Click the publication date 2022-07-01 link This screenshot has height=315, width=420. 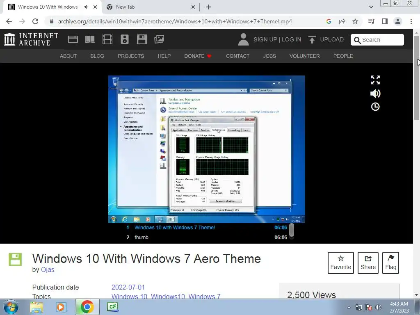[x=128, y=288]
